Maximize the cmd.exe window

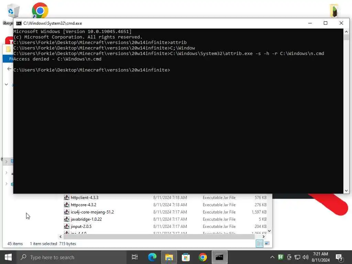325,23
